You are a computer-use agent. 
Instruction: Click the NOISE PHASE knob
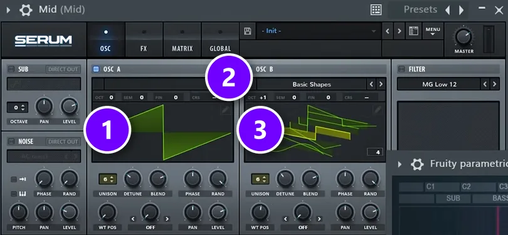pos(44,179)
